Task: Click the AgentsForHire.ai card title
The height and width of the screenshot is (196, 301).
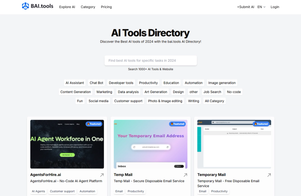Action: [45, 175]
